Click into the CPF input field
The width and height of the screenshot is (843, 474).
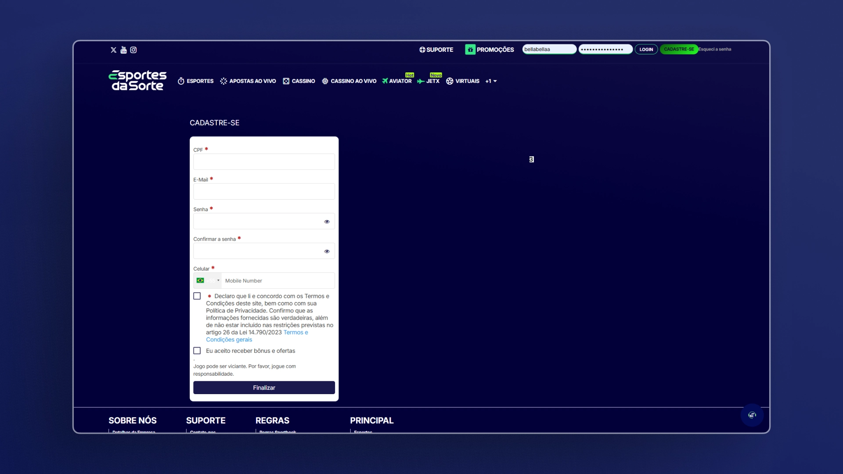pyautogui.click(x=264, y=162)
